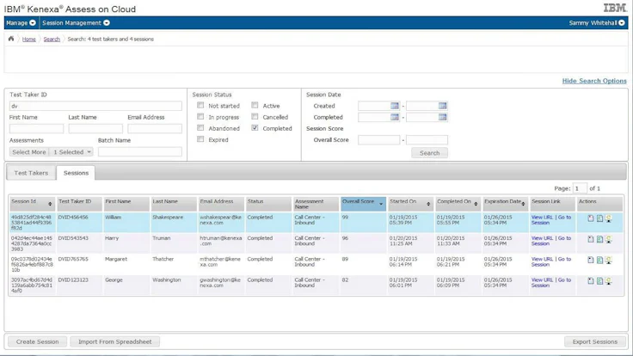Go to Home breadcrumb link

tap(28, 40)
